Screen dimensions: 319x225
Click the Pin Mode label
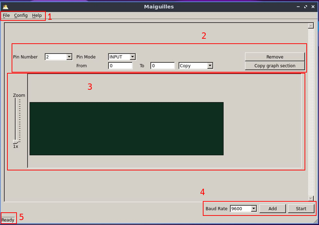[86, 57]
